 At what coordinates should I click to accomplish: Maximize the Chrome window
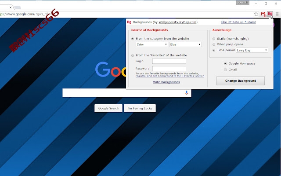266,4
